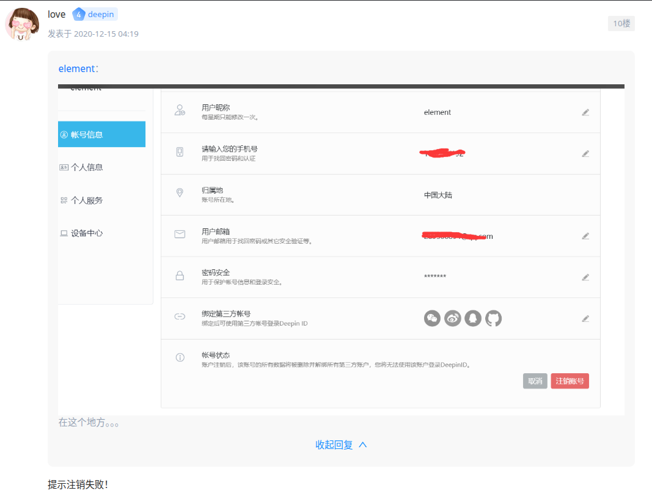Click the location pin icon by 归属地
Image resolution: width=652 pixels, height=496 pixels.
[x=180, y=192]
